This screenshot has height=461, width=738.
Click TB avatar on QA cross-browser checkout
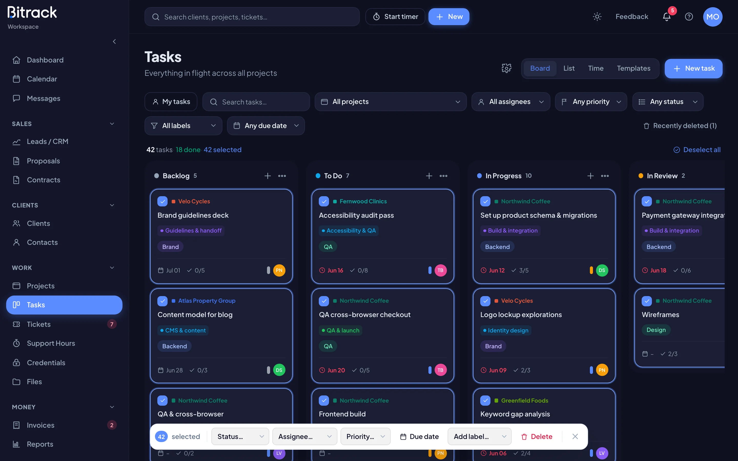click(x=440, y=370)
